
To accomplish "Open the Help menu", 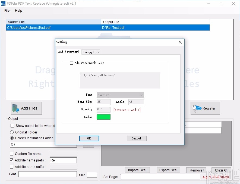I will (18, 11).
